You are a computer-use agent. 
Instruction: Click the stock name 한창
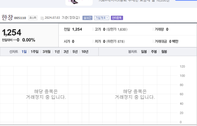(x=7, y=17)
